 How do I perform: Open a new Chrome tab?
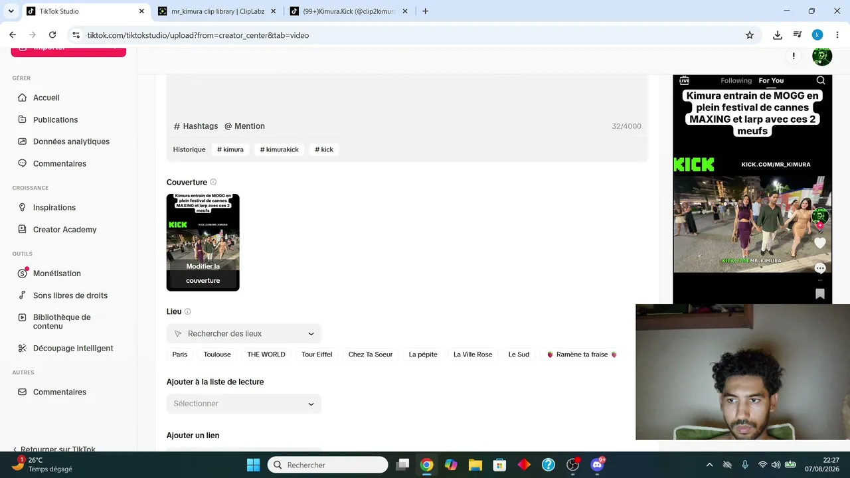pyautogui.click(x=425, y=11)
